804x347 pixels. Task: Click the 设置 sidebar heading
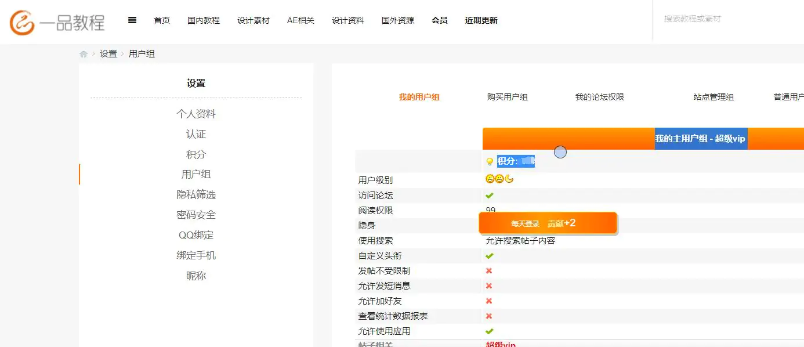196,84
